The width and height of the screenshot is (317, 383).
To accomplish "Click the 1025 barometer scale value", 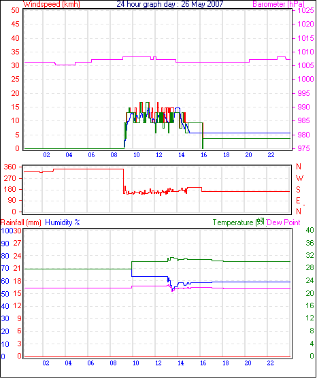I will (305, 10).
